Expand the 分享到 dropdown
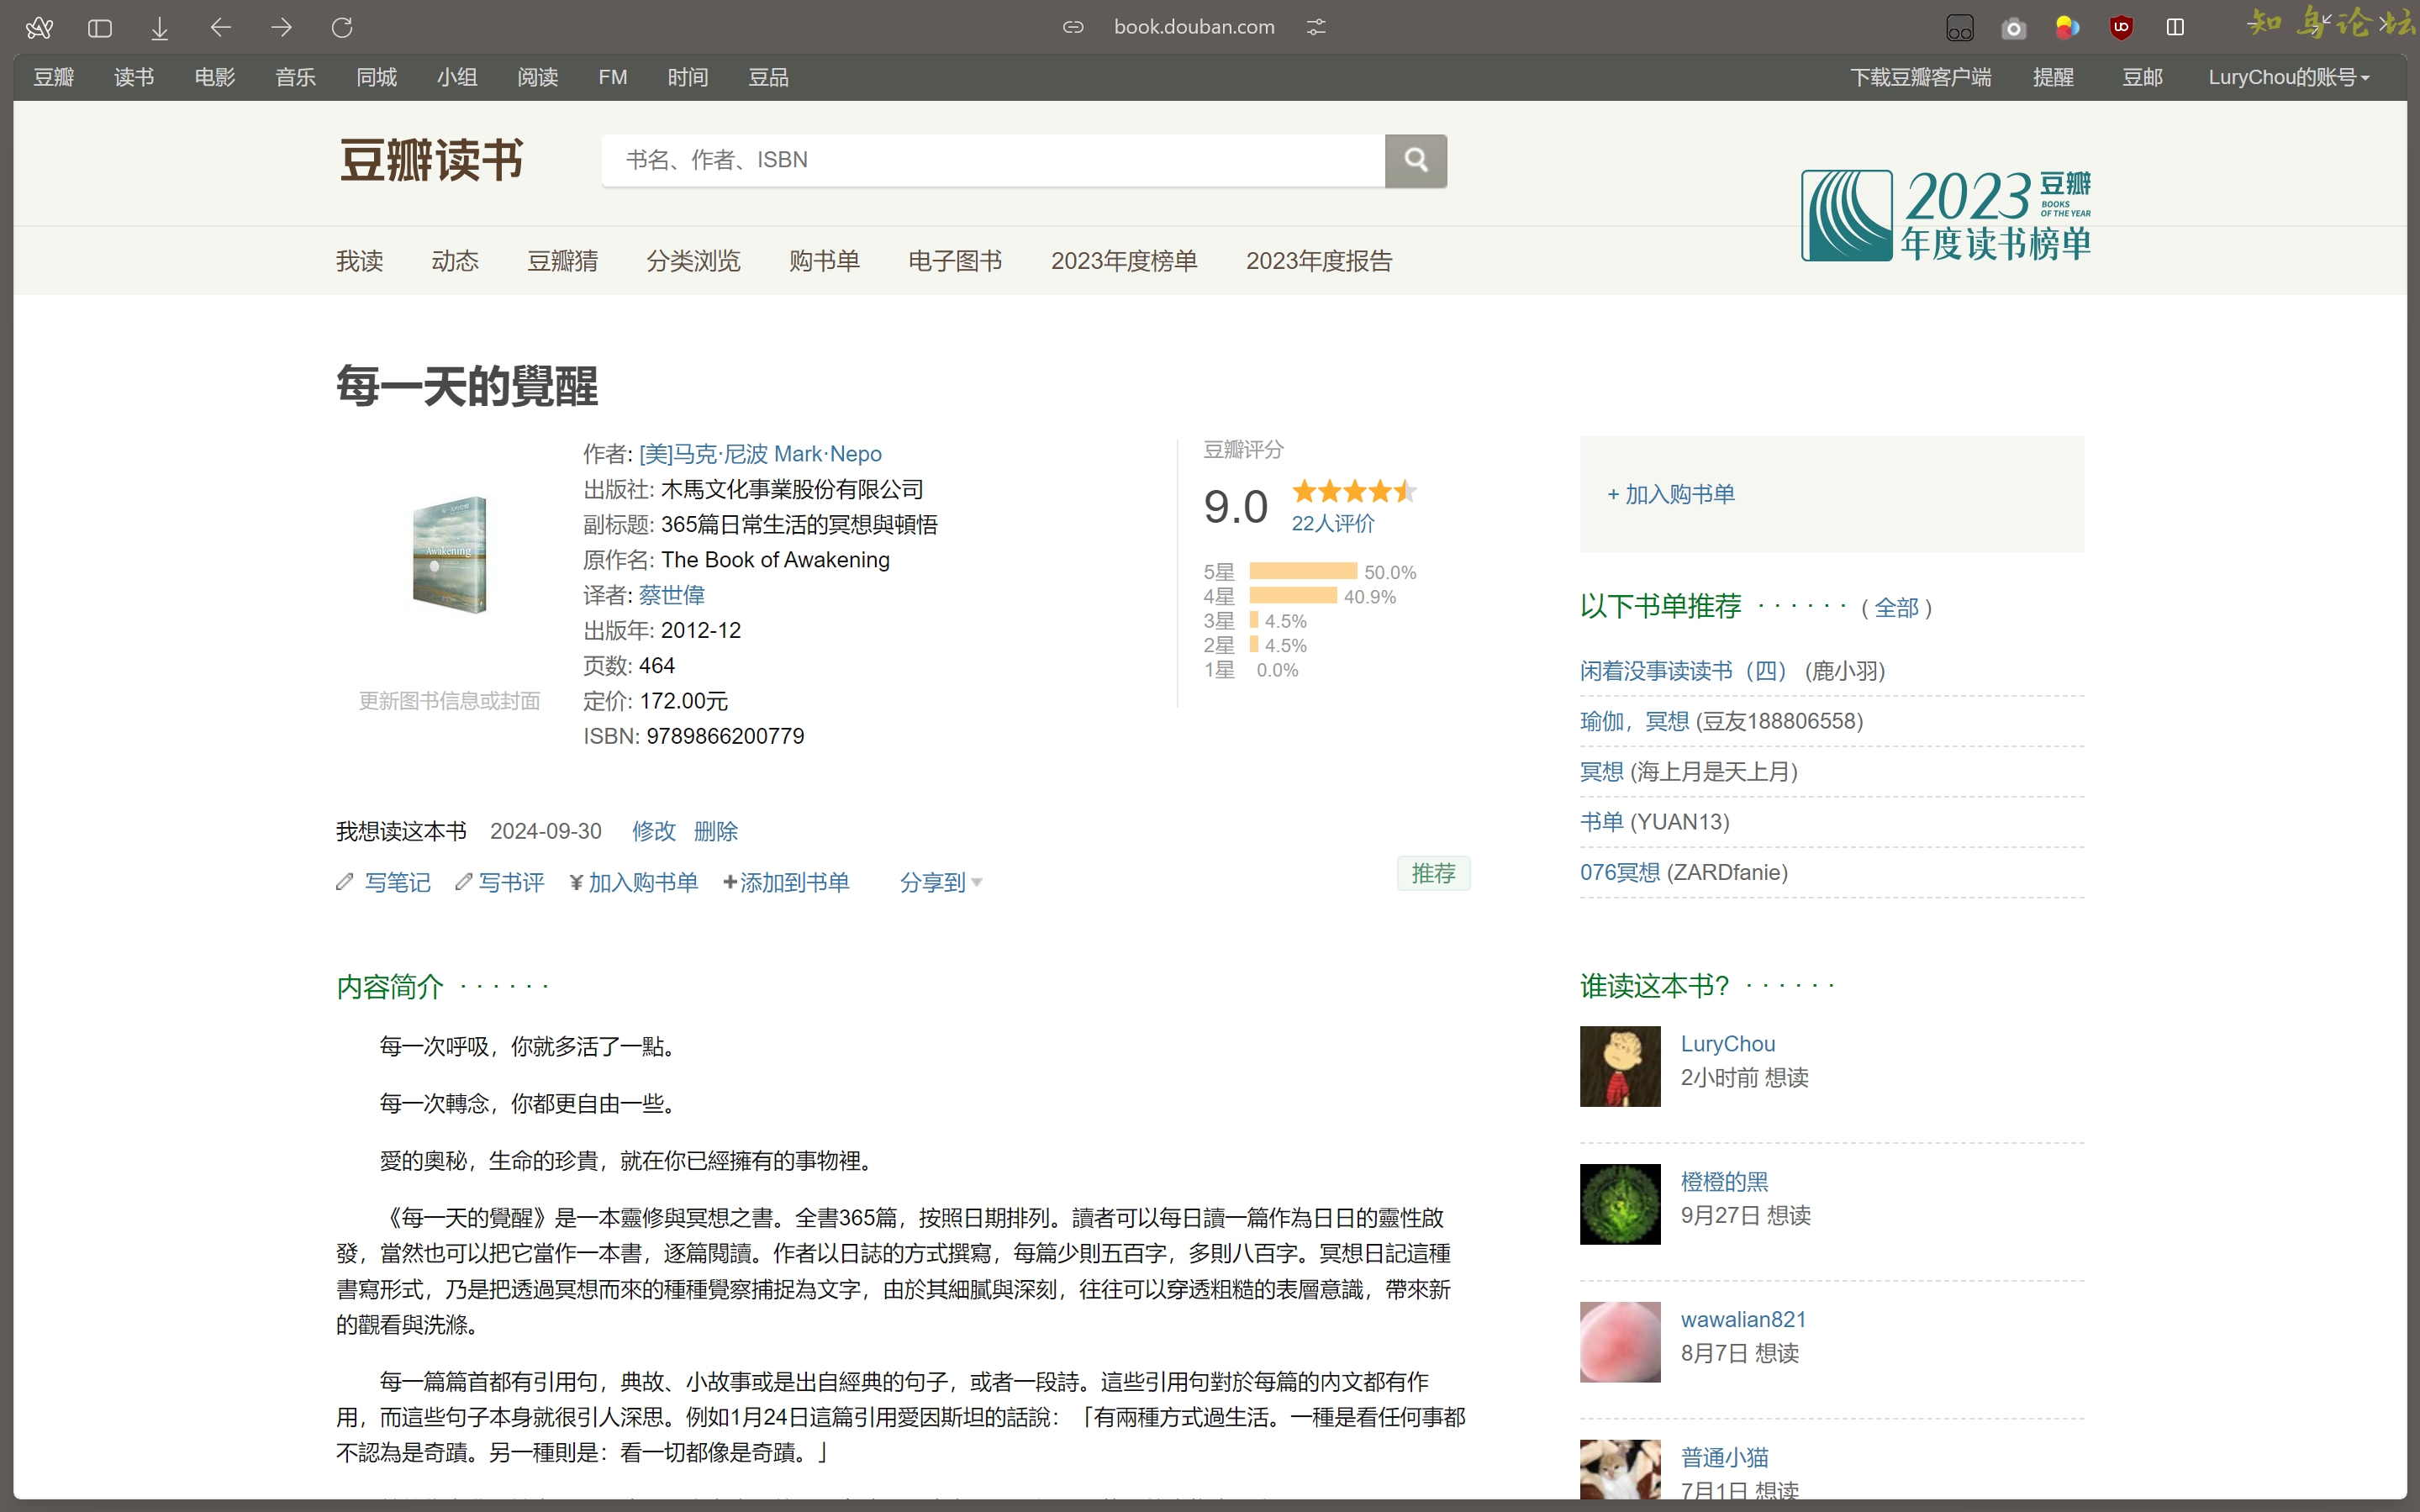2420x1512 pixels. (x=940, y=882)
